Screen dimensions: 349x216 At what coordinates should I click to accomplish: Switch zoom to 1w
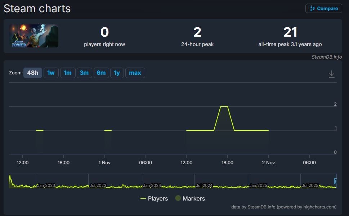click(x=51, y=73)
